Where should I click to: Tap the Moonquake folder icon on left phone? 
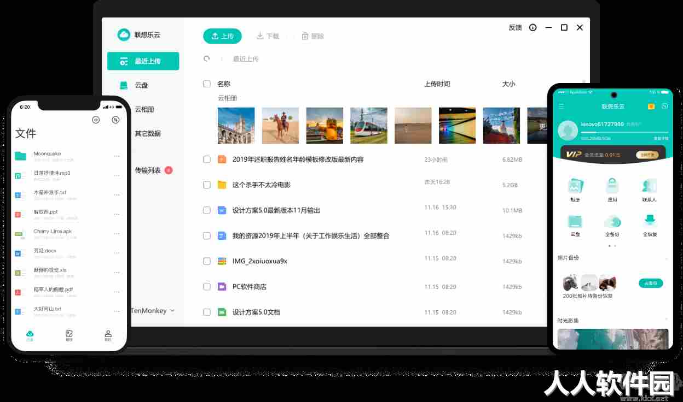[x=20, y=156]
